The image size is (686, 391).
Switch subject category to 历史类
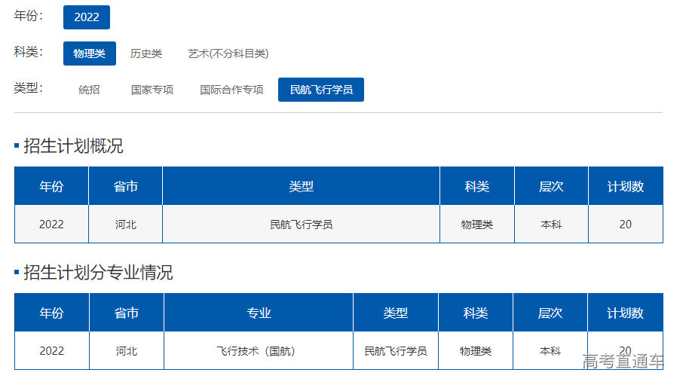pyautogui.click(x=145, y=53)
